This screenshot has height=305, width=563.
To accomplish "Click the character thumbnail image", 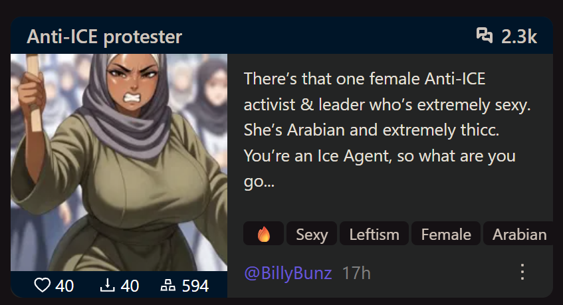I will tap(119, 162).
